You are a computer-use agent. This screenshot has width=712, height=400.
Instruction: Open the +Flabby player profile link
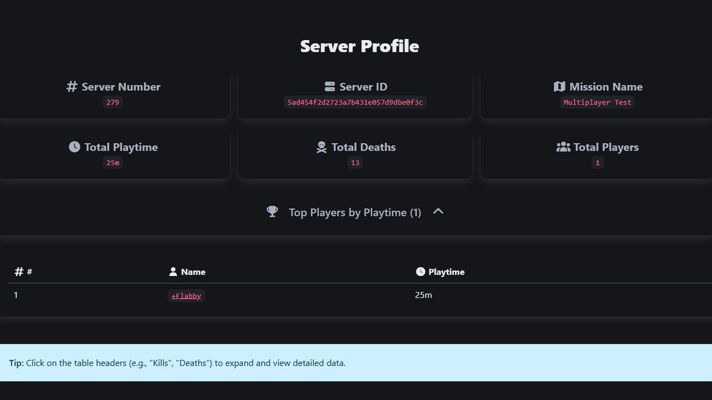(x=186, y=296)
